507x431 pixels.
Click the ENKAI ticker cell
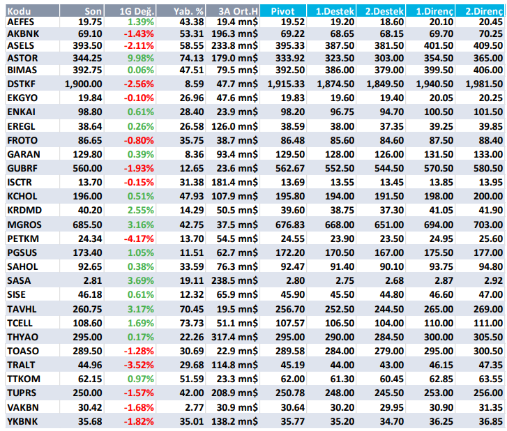point(21,112)
